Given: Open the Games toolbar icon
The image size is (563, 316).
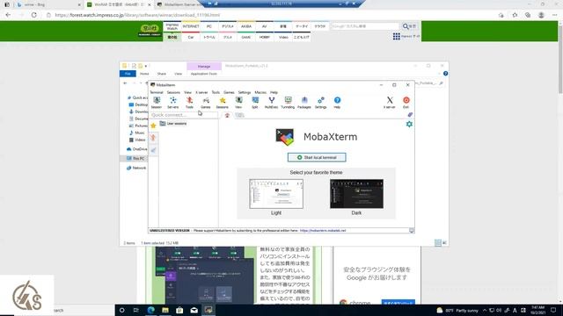Looking at the screenshot, I should [206, 103].
